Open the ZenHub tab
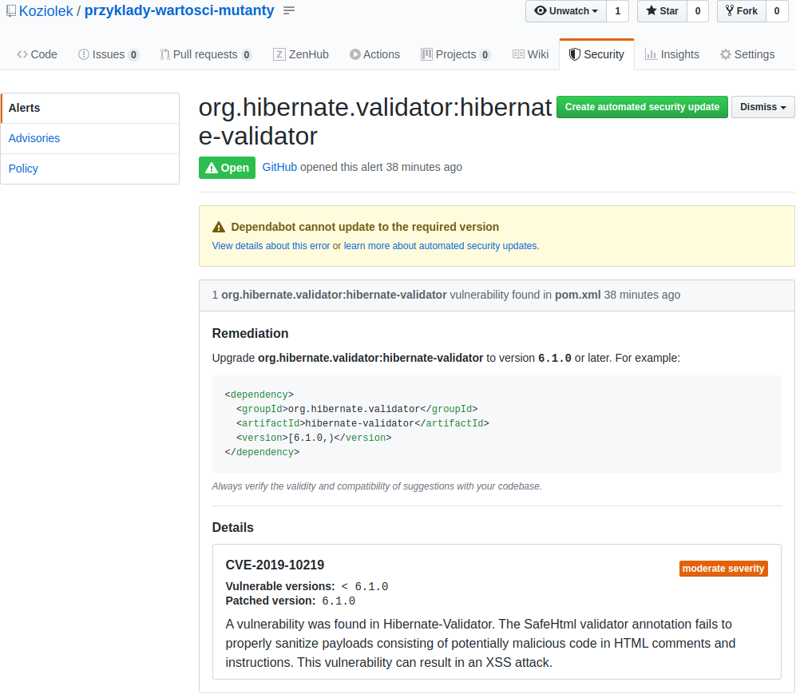Screen dimensions: 796x698 [301, 54]
